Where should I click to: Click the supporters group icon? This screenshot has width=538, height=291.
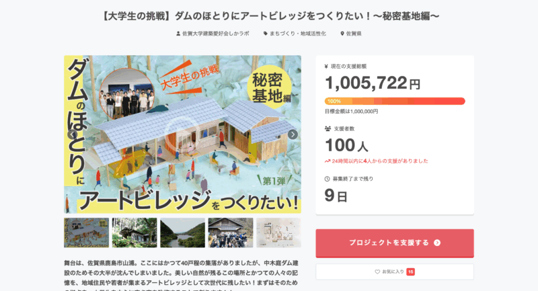(328, 128)
